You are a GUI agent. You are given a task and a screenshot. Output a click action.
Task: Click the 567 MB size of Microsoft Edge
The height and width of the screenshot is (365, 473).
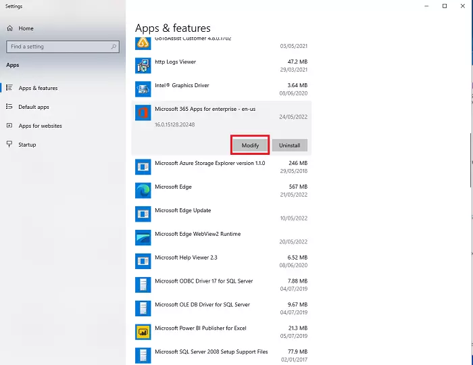298,187
